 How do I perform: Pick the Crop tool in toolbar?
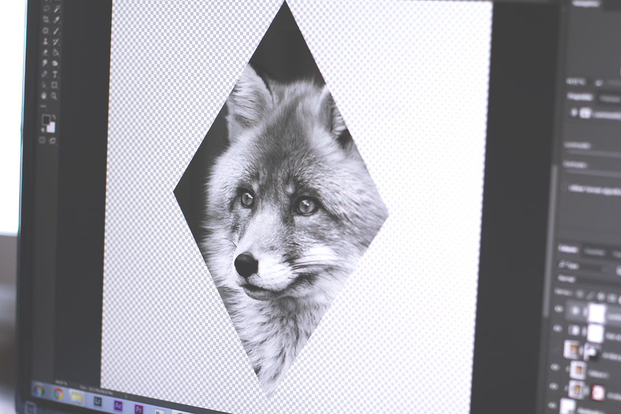(46, 19)
